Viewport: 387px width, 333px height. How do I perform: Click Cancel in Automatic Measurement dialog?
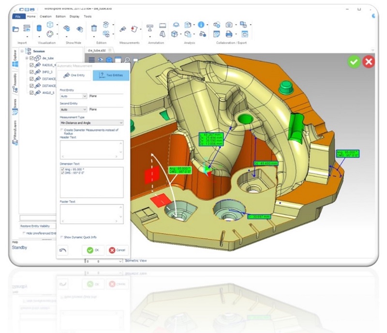117,250
